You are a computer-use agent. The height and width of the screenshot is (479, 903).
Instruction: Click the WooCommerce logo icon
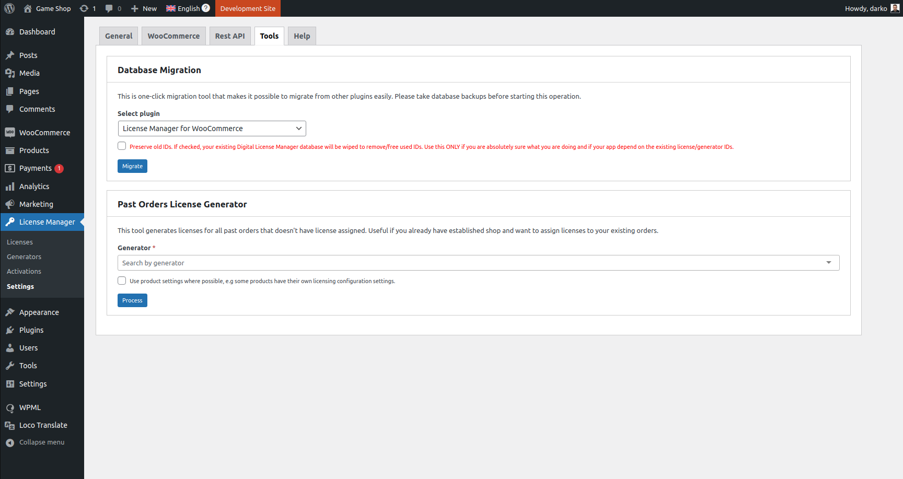tap(10, 133)
